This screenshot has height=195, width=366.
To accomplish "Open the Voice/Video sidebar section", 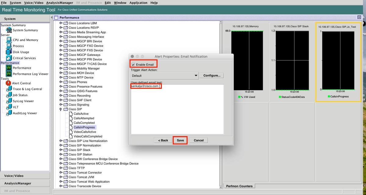I will (x=25, y=176).
